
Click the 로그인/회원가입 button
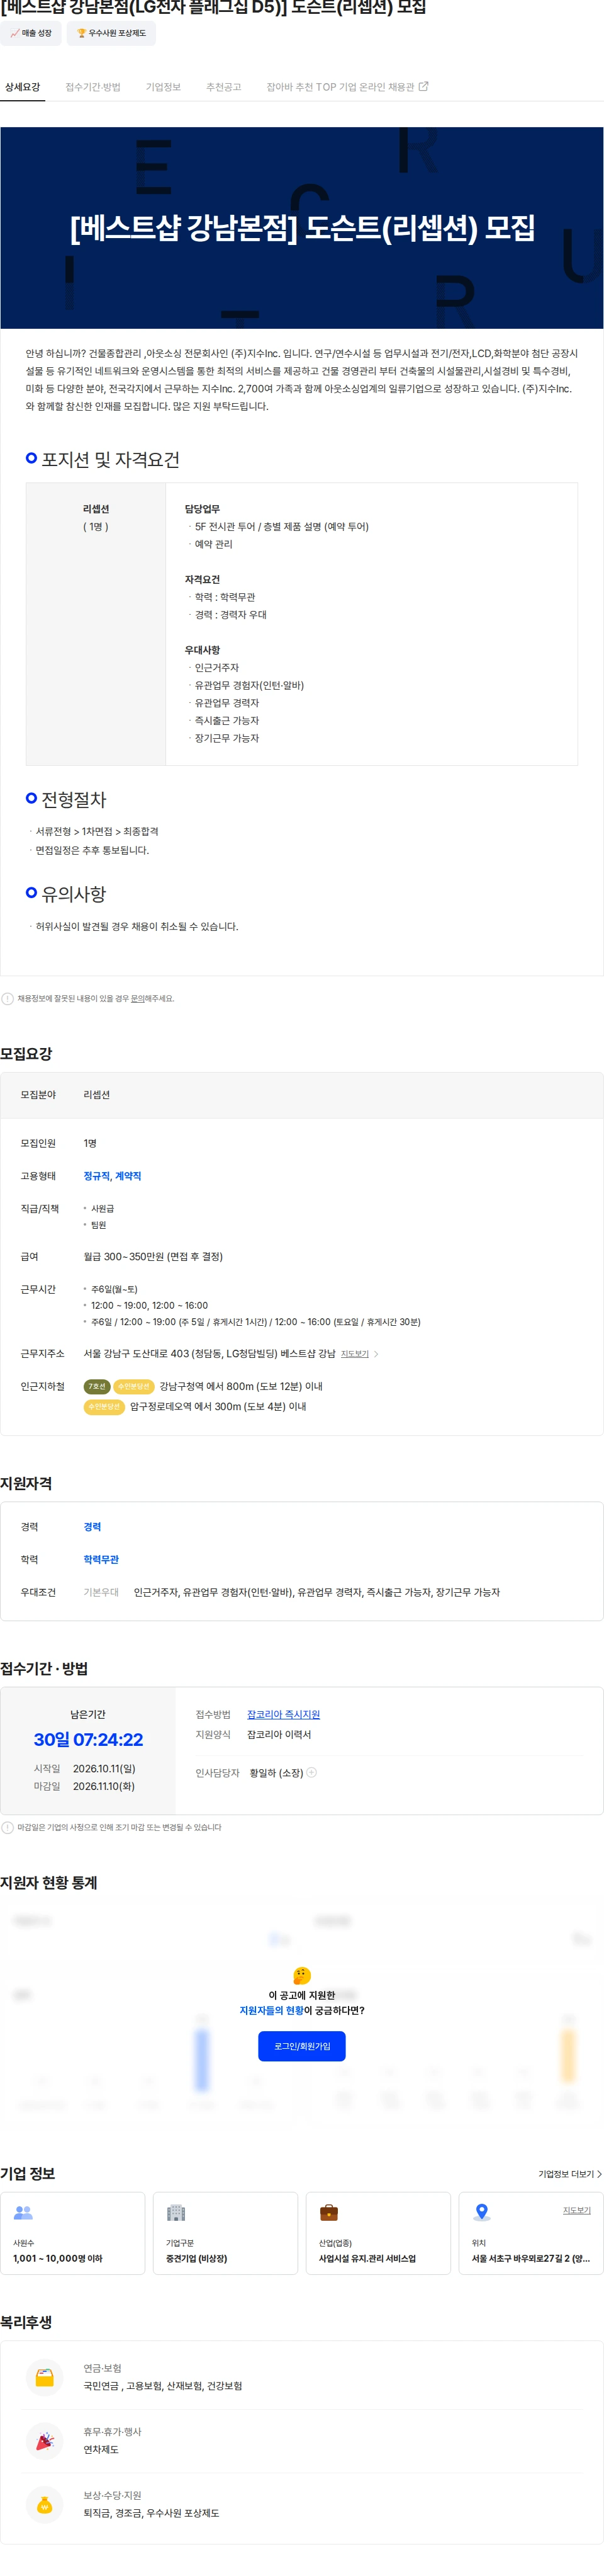pyautogui.click(x=301, y=2046)
